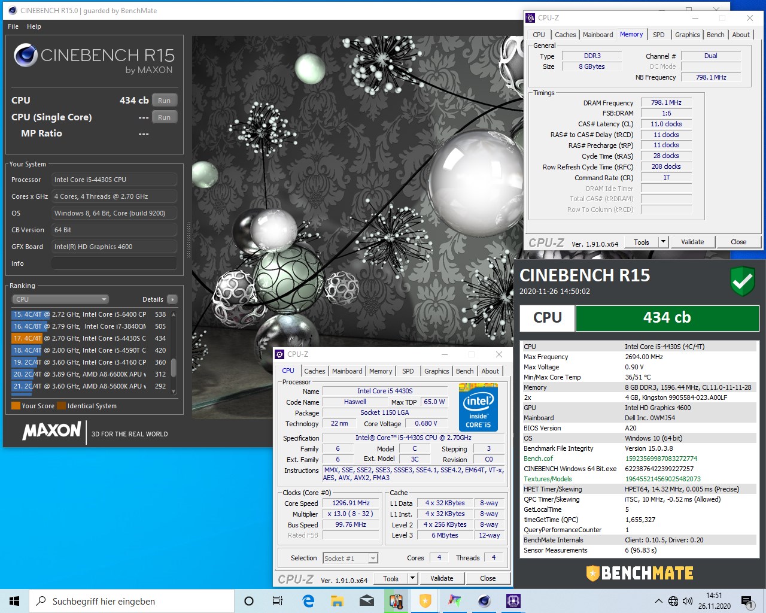Select ranking entry AMD A8-6600K score 312
The width and height of the screenshot is (766, 613).
pyautogui.click(x=90, y=374)
